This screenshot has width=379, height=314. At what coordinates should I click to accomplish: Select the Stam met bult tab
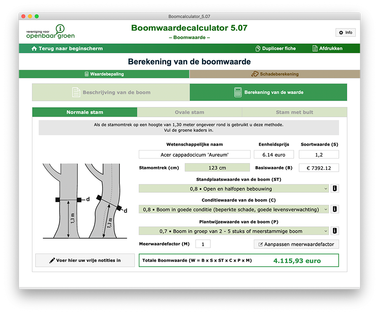tap(294, 112)
